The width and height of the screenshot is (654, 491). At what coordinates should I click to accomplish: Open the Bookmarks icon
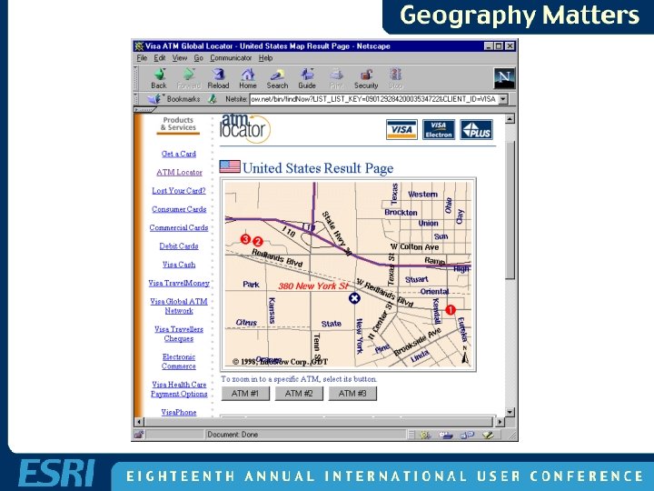point(154,99)
